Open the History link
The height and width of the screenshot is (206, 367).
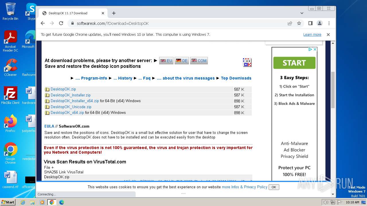click(123, 78)
